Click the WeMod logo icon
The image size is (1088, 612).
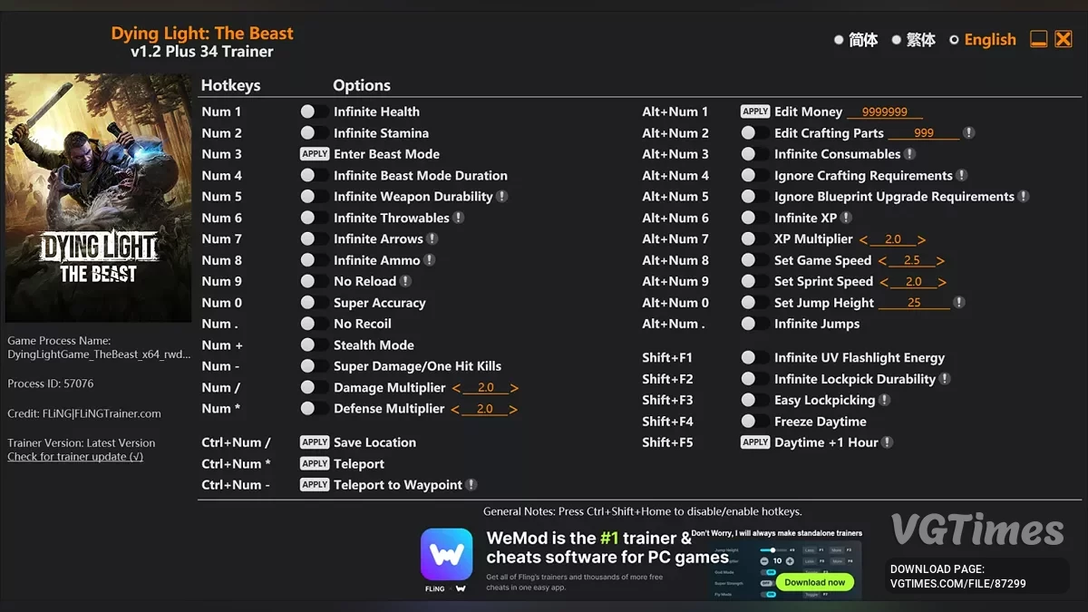tap(446, 554)
